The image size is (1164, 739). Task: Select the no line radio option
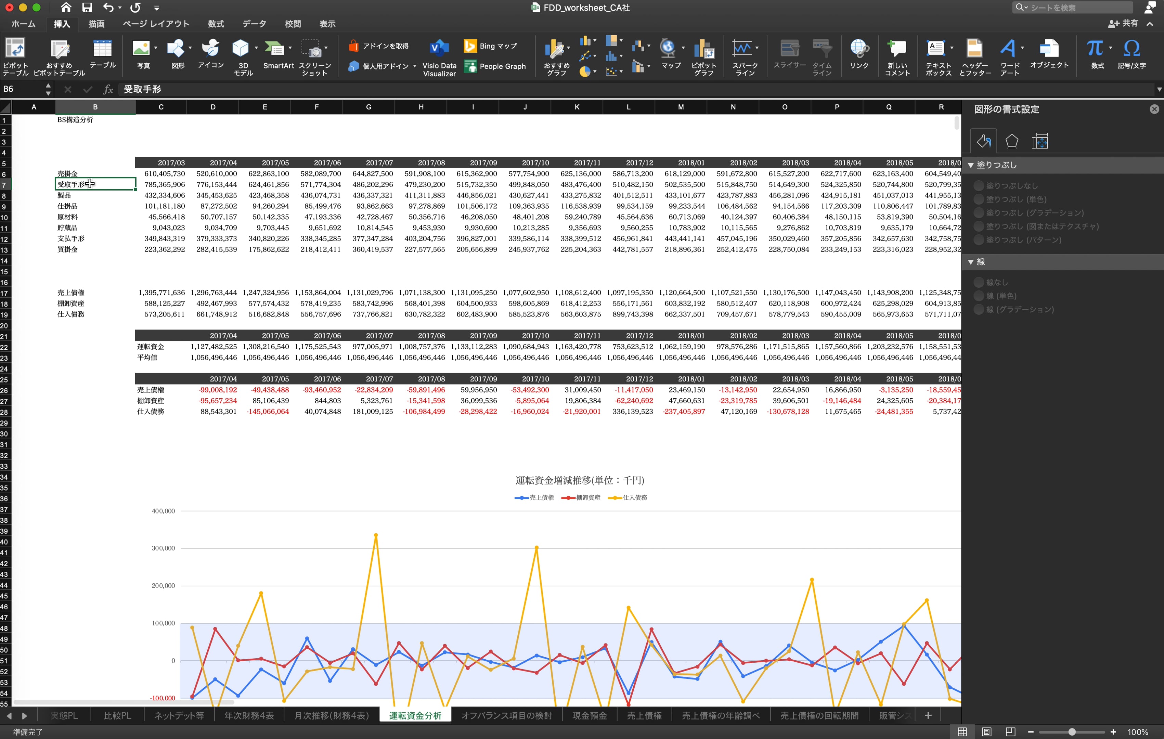(979, 282)
